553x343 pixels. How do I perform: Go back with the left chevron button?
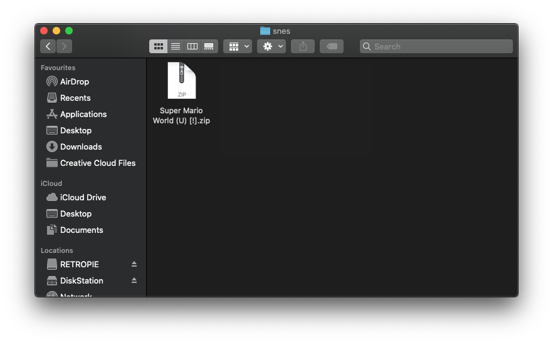pyautogui.click(x=48, y=46)
